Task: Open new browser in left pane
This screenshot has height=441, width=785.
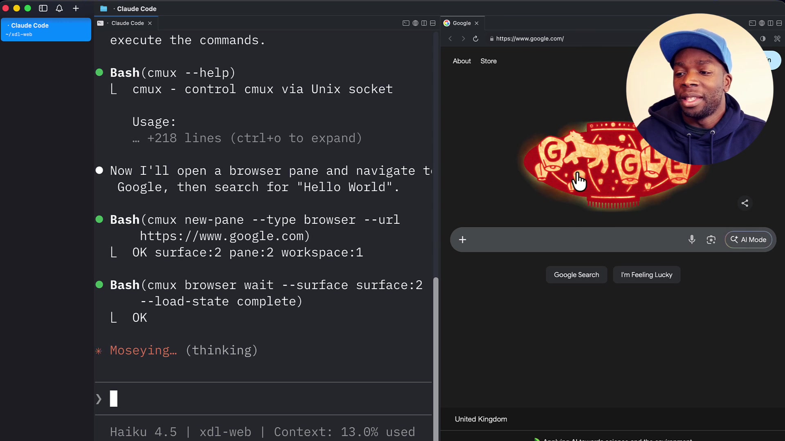Action: pyautogui.click(x=415, y=23)
